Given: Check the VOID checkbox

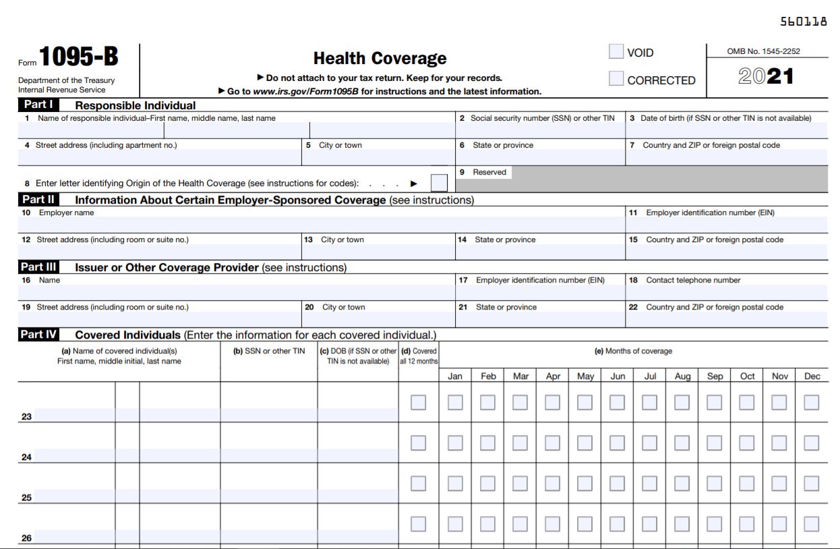Looking at the screenshot, I should 616,52.
